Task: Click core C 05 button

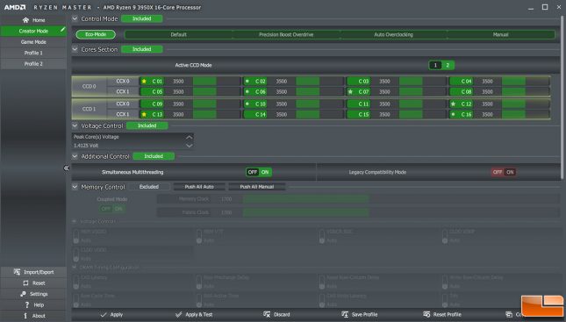Action: pyautogui.click(x=152, y=92)
